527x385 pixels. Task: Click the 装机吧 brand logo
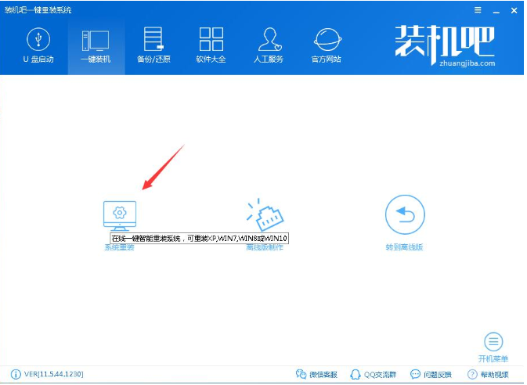coord(444,44)
